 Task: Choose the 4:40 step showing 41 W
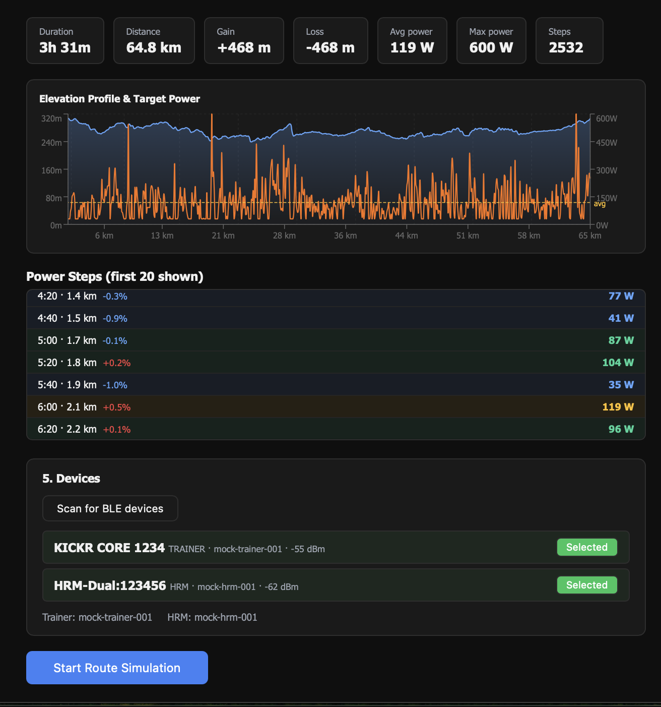point(336,318)
